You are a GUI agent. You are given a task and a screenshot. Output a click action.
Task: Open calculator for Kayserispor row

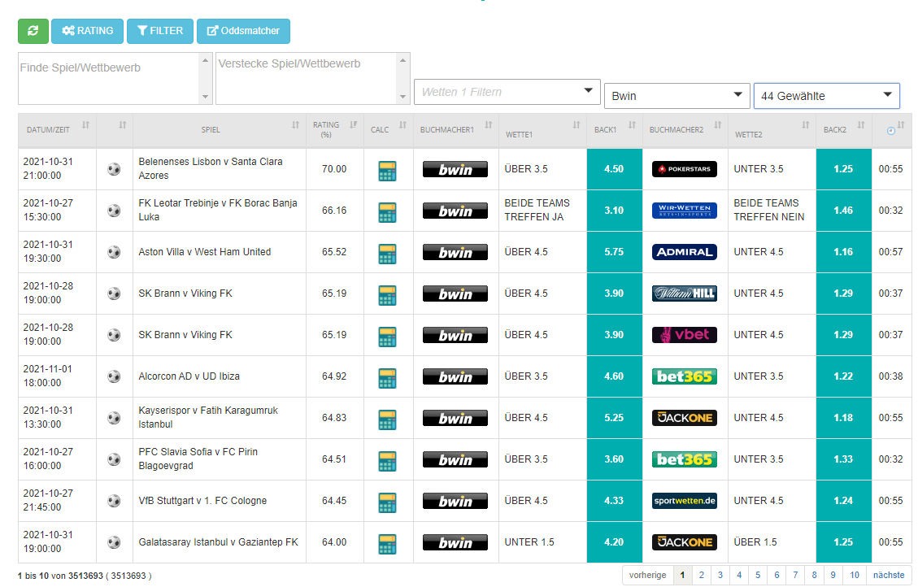[x=387, y=420]
